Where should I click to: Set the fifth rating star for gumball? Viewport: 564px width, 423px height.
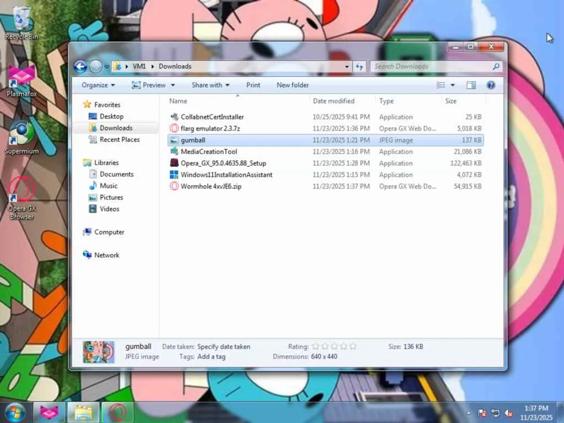click(x=353, y=346)
